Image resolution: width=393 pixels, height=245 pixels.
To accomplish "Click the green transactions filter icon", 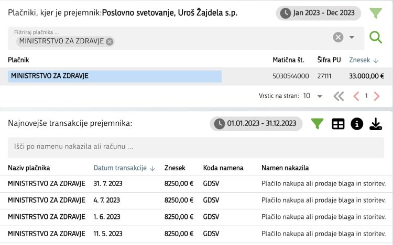I will tap(318, 124).
